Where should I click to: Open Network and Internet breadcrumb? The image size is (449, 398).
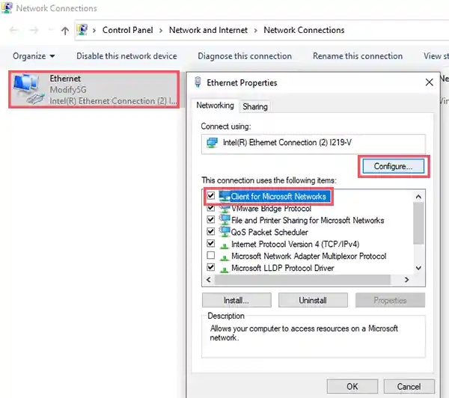click(x=208, y=30)
